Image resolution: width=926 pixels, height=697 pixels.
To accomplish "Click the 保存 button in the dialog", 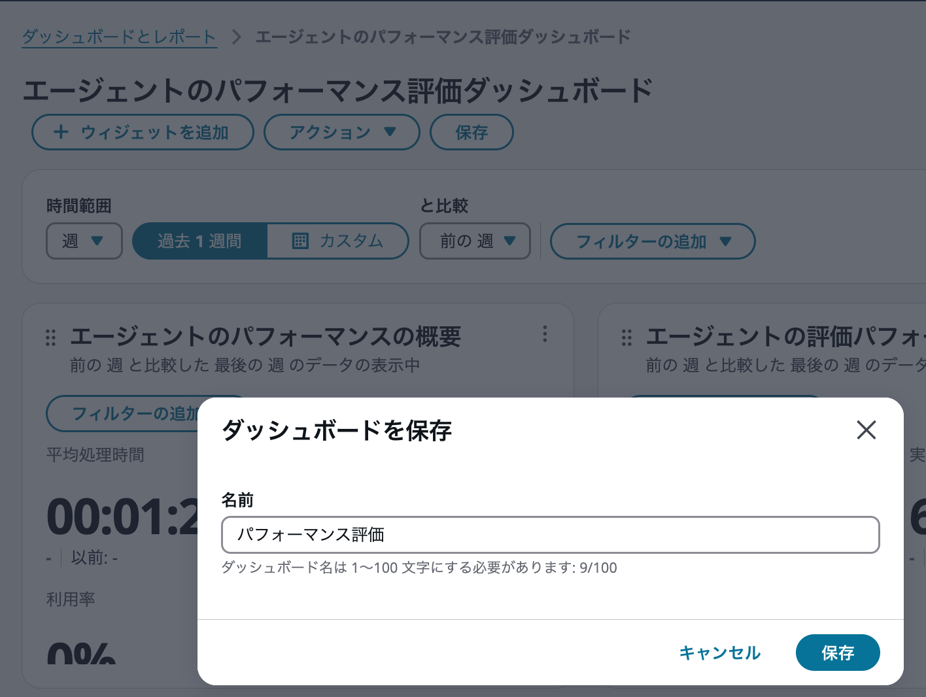I will [x=838, y=653].
